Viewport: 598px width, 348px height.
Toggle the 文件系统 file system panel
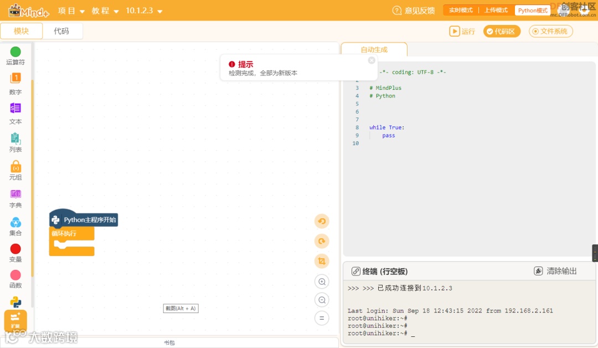pyautogui.click(x=551, y=31)
